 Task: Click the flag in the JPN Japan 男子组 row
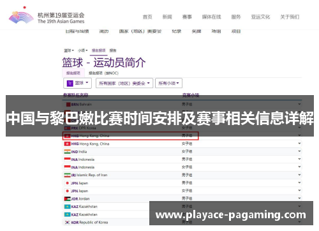click(x=67, y=183)
